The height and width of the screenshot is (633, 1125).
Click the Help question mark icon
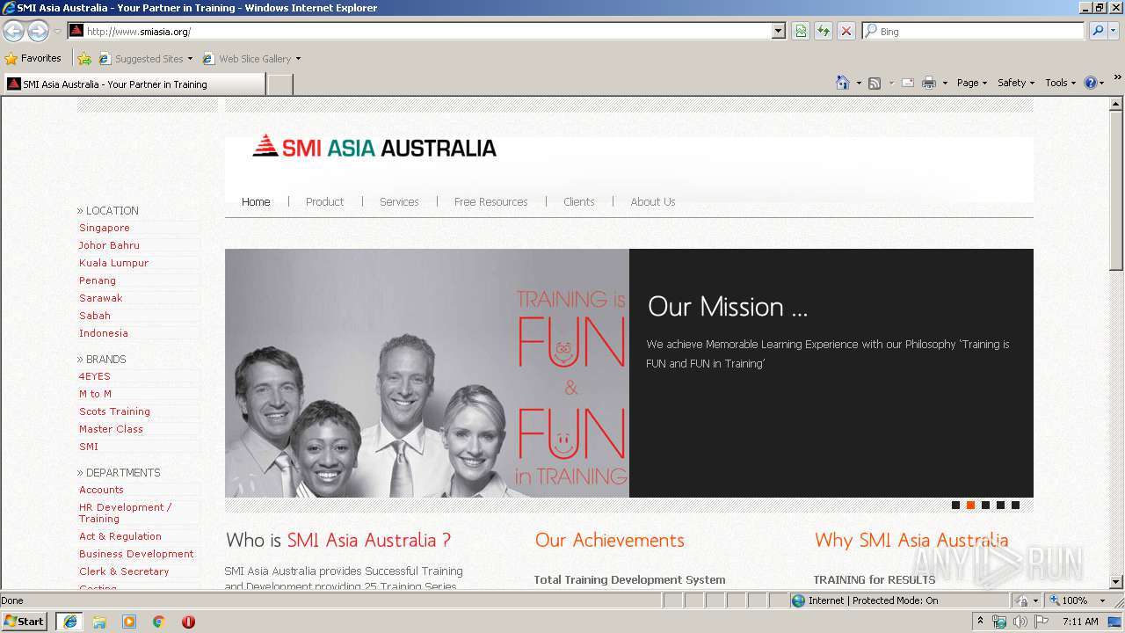point(1091,83)
